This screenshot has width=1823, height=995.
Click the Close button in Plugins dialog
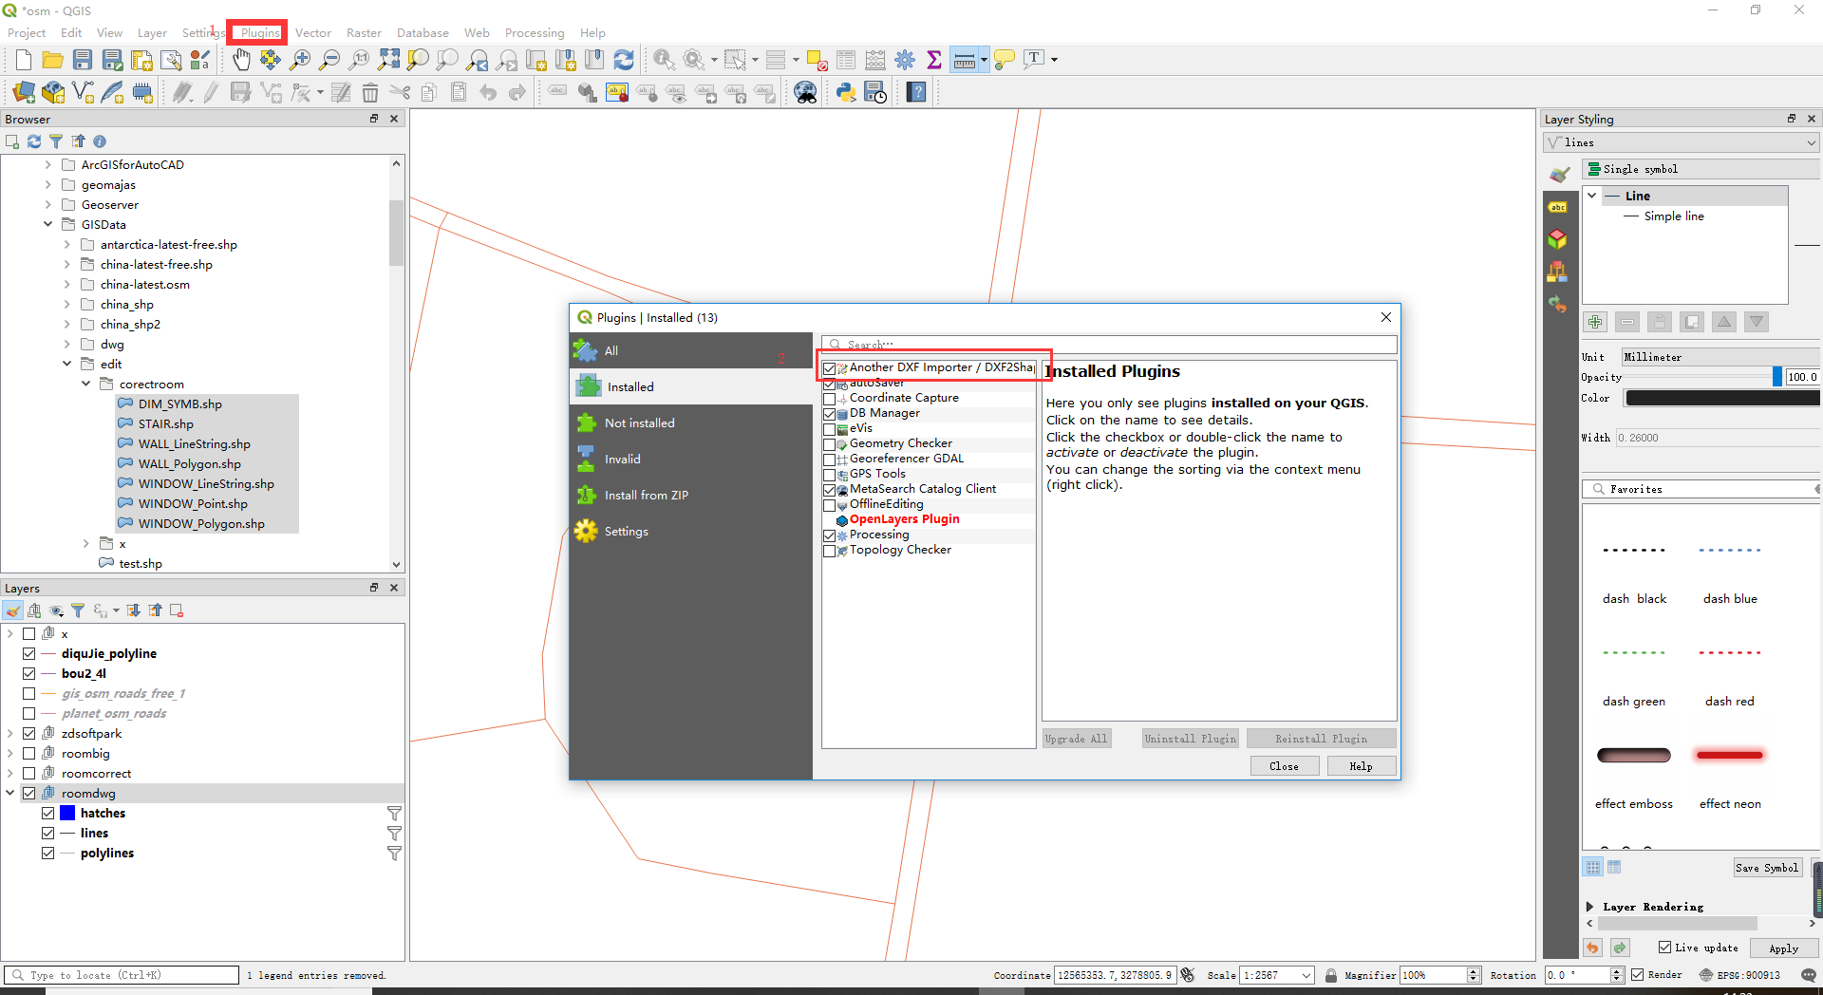(x=1284, y=766)
